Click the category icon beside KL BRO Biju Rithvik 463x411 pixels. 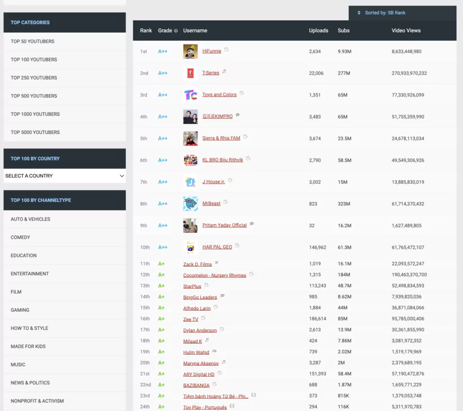pyautogui.click(x=248, y=158)
